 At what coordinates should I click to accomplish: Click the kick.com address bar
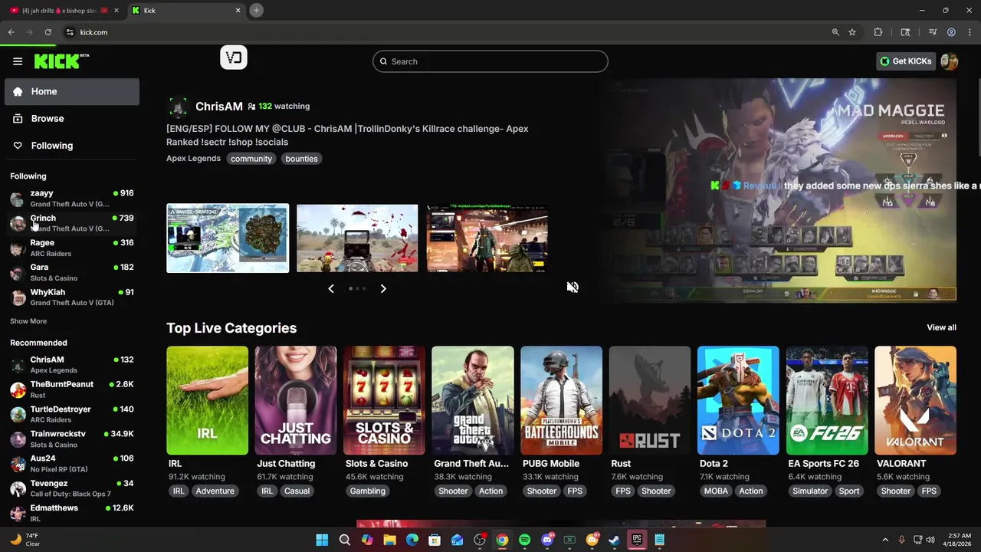(445, 32)
